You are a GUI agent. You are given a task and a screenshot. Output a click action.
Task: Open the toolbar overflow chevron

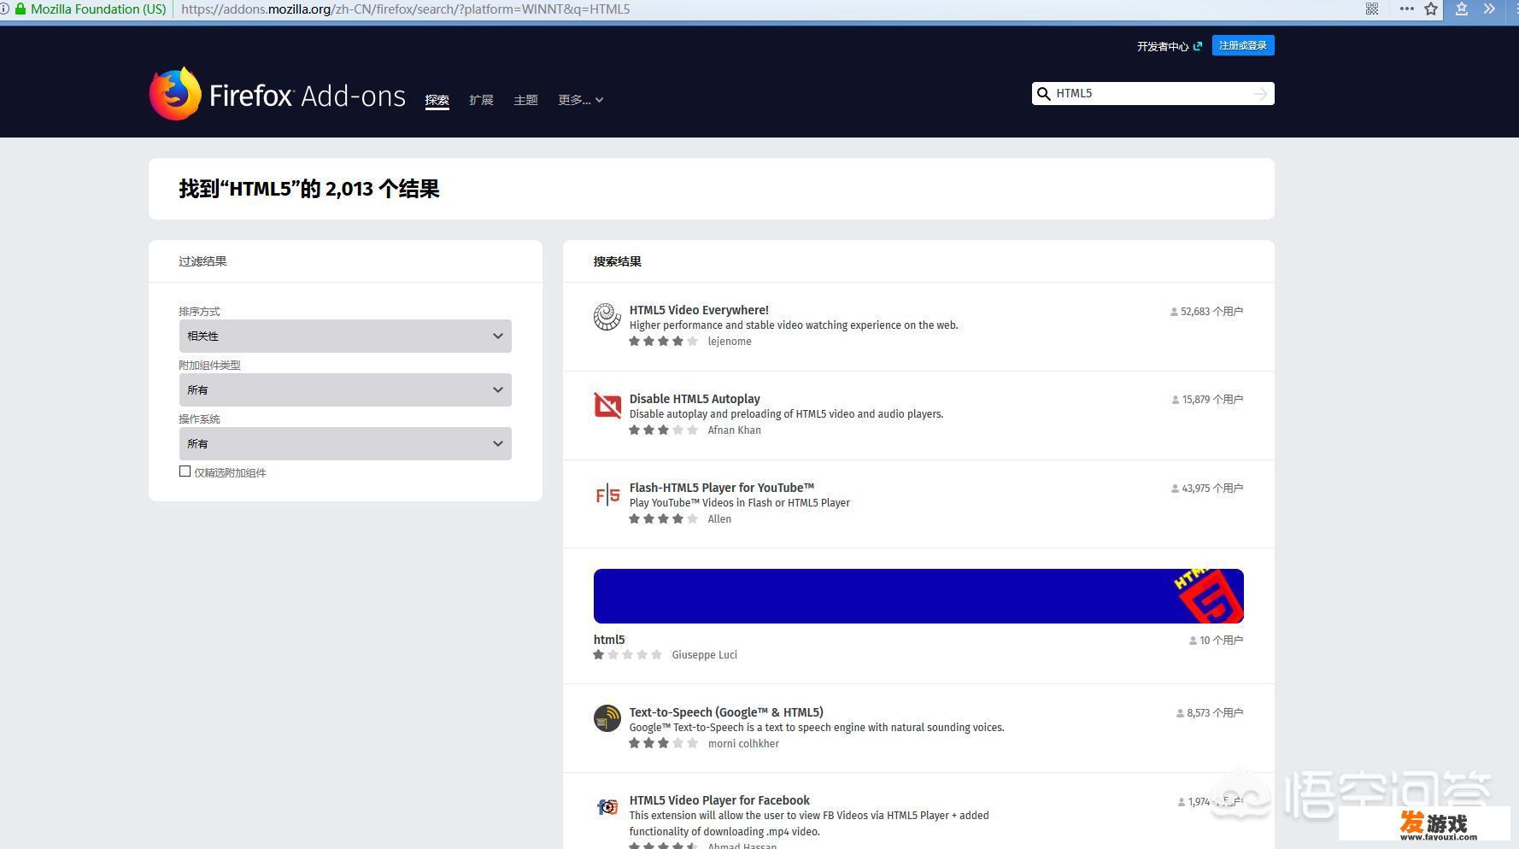(x=1489, y=9)
